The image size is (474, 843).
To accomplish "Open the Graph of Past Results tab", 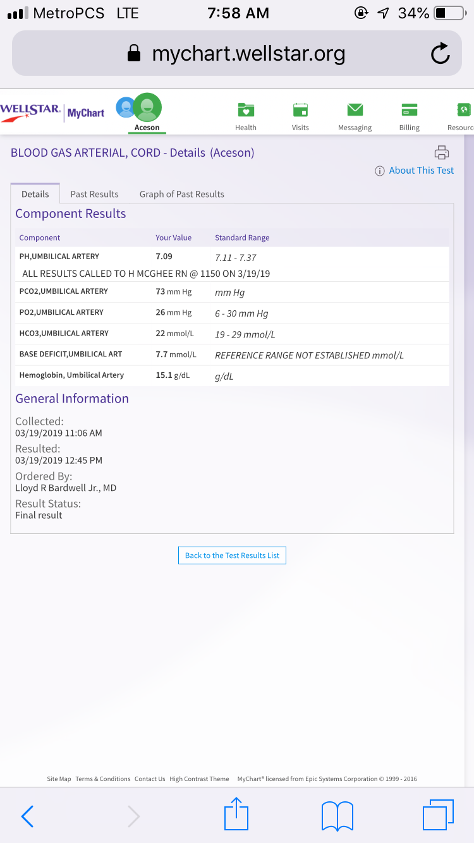I will pyautogui.click(x=182, y=194).
